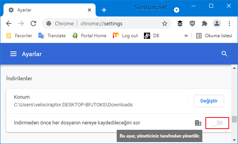Close the Ayarlar tab
This screenshot has height=144, width=238.
click(89, 10)
